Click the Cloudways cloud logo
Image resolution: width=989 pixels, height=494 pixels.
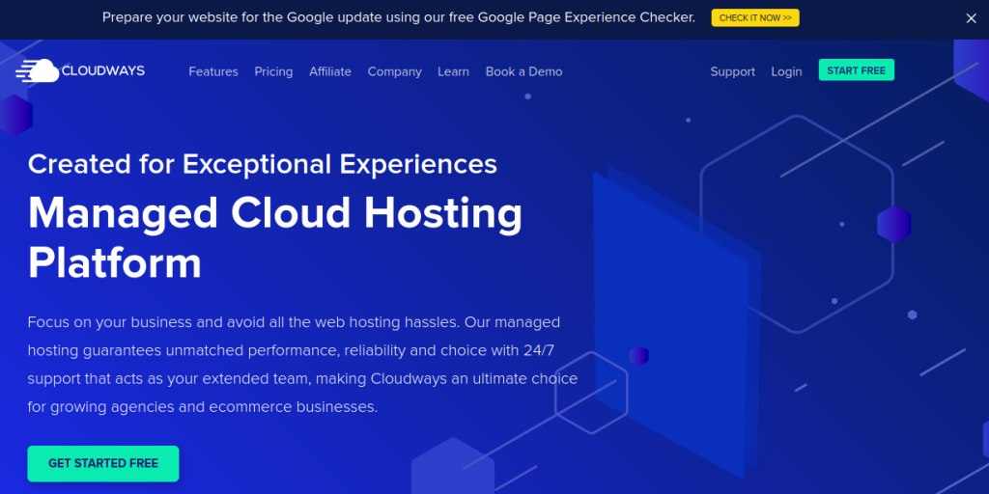coord(80,71)
